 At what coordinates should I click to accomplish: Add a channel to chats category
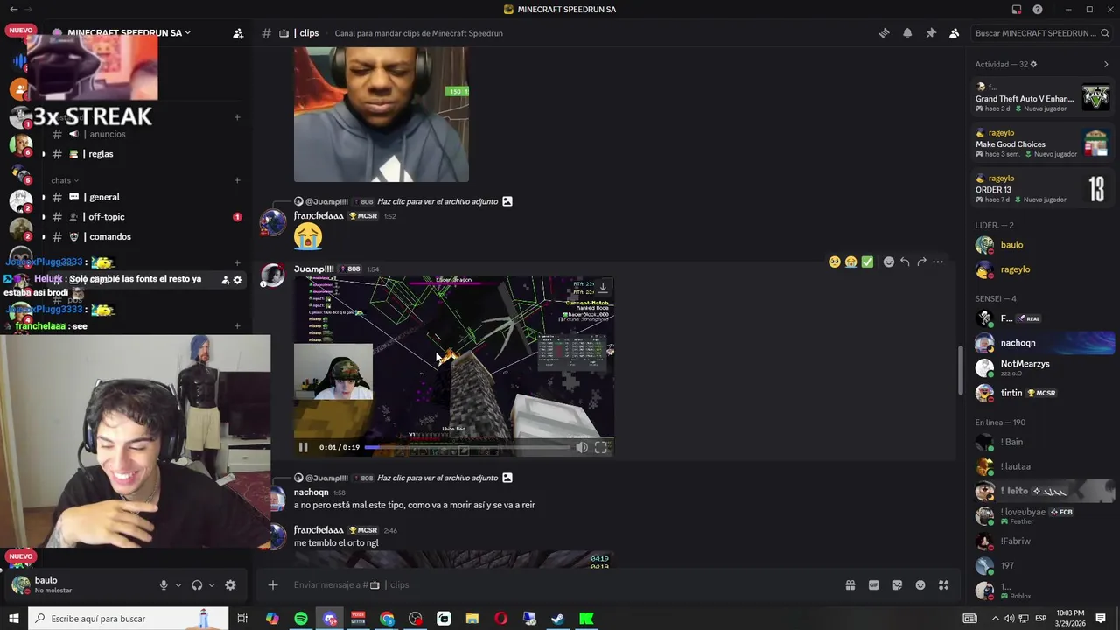237,180
